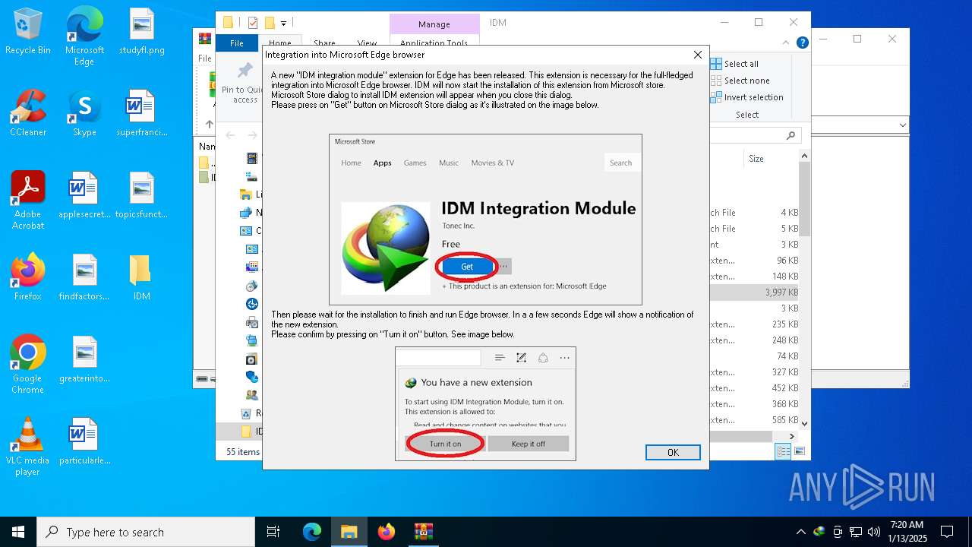Click New folder icon in Quick Access Toolbar
Image resolution: width=972 pixels, height=547 pixels.
(270, 23)
